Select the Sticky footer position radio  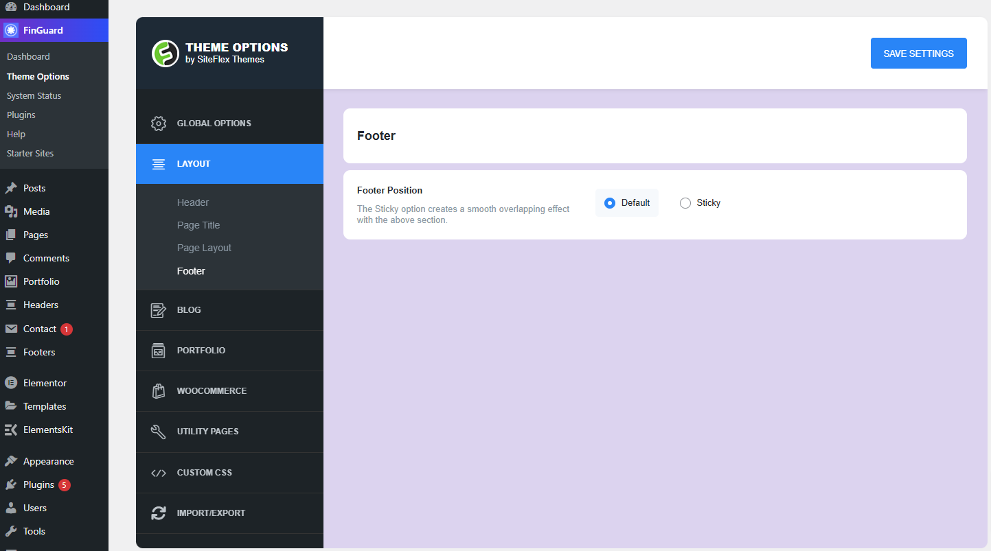(685, 203)
